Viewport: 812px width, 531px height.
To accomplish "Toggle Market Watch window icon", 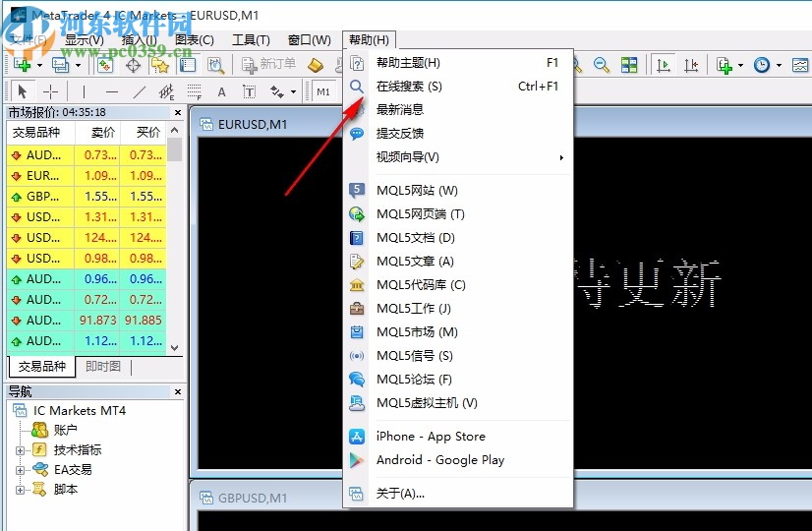I will [x=105, y=65].
